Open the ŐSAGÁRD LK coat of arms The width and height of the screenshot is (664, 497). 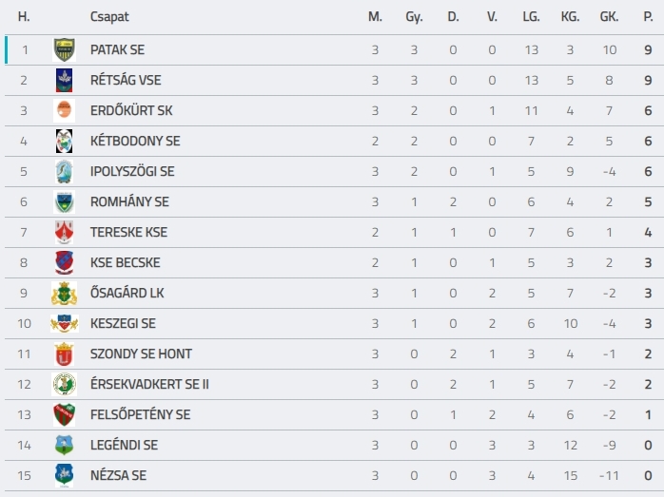(x=64, y=293)
